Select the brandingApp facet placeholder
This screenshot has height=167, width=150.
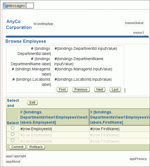[x=44, y=24]
